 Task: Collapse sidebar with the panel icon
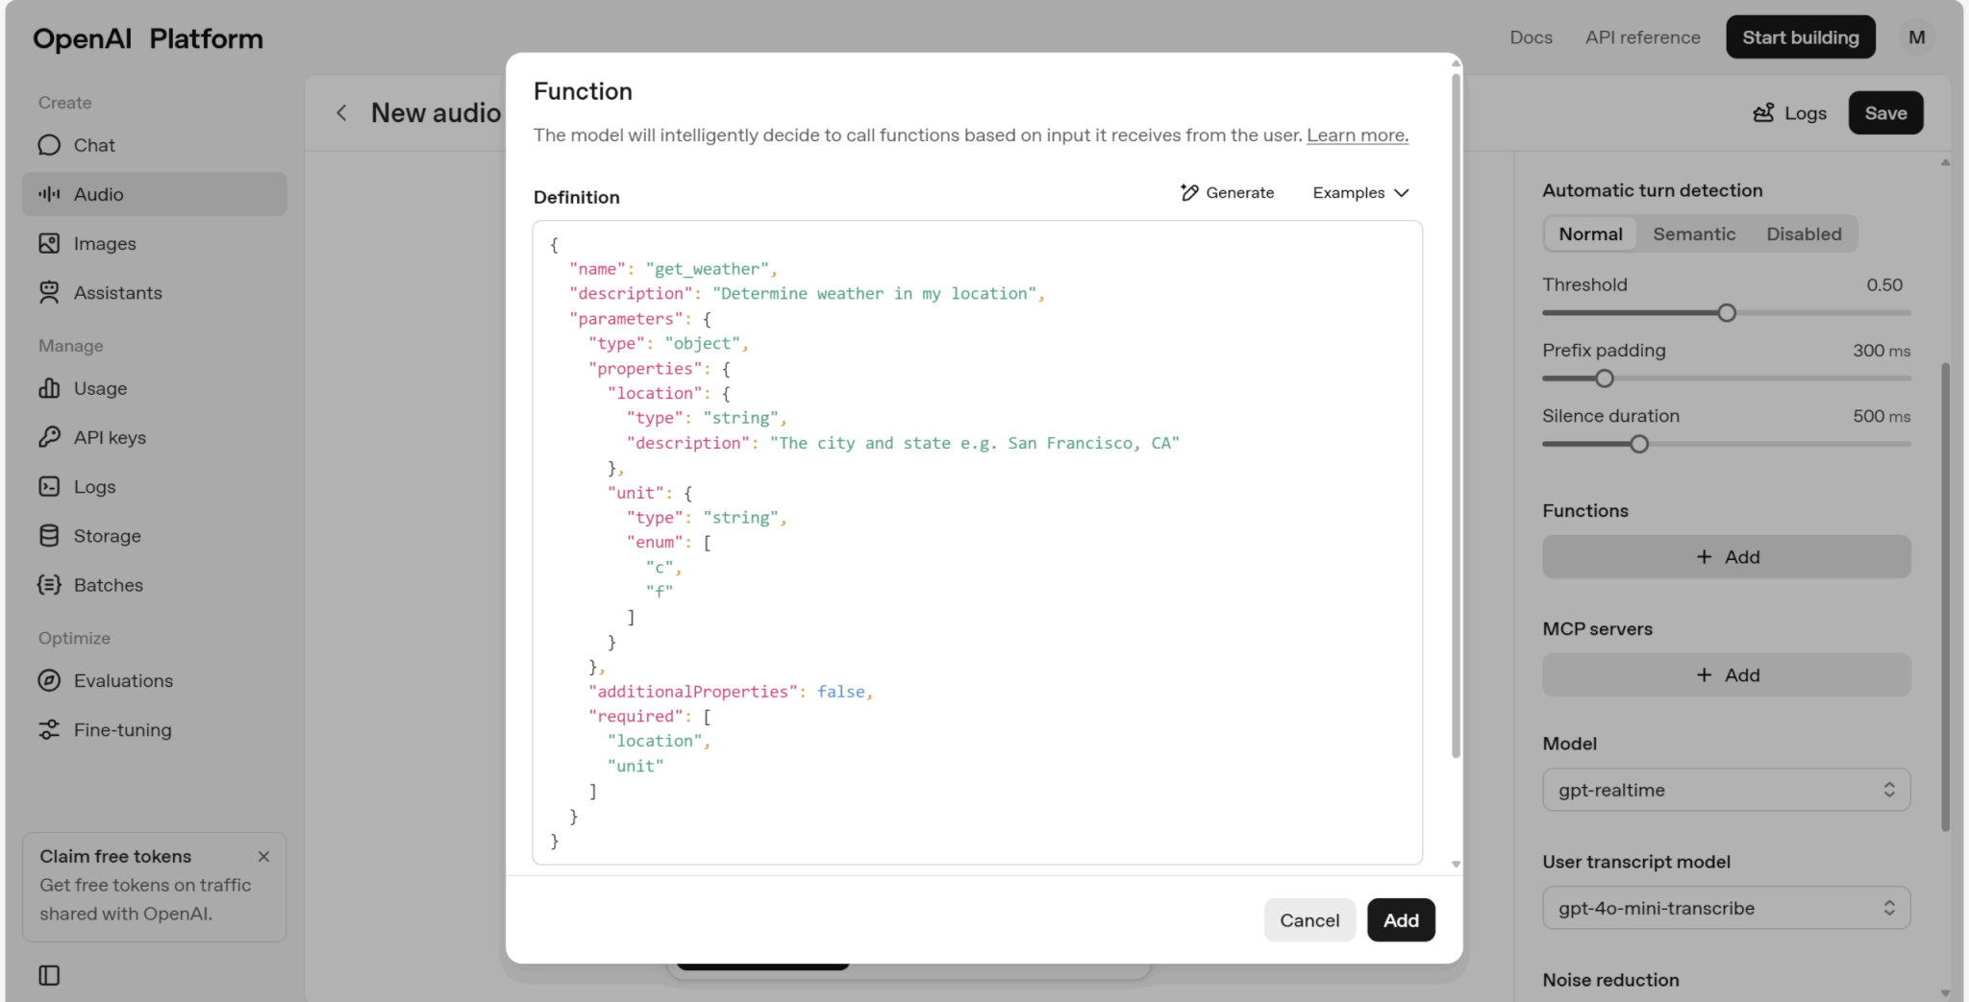(49, 975)
